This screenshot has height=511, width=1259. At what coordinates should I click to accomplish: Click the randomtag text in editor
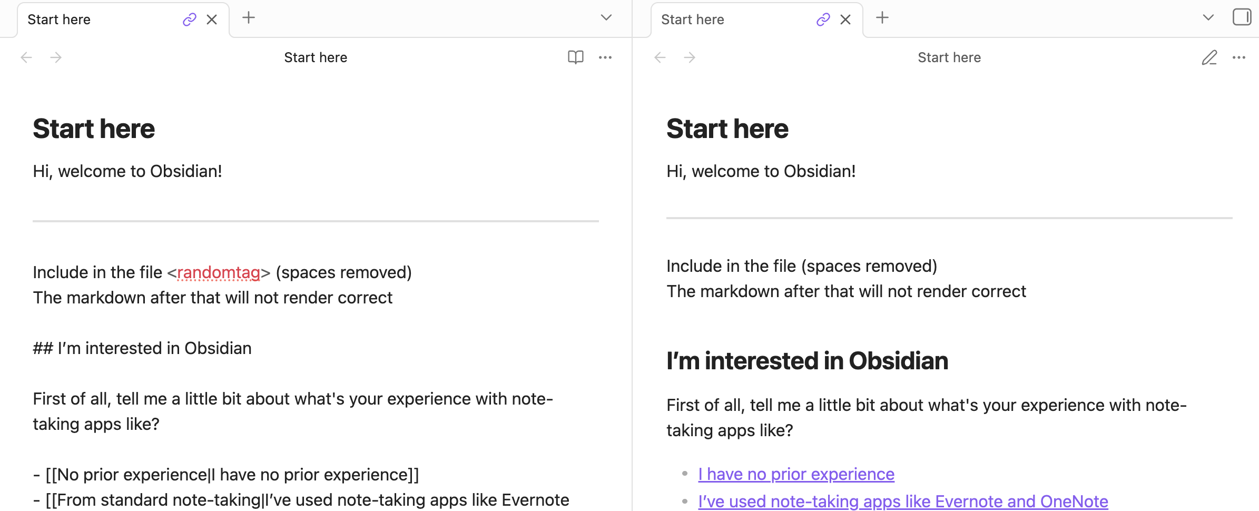(x=219, y=272)
